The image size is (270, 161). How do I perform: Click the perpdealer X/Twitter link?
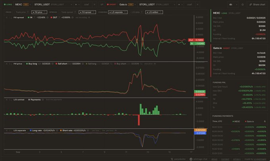pos(178,159)
